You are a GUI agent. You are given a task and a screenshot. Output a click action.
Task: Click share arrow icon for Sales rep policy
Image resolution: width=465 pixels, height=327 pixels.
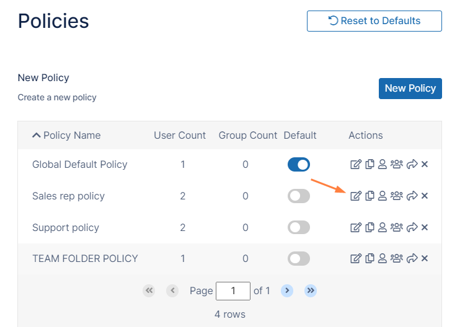tap(412, 196)
